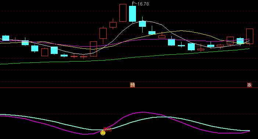
Task: Click the yellow smiley face signal icon
Action: pyautogui.click(x=103, y=133)
